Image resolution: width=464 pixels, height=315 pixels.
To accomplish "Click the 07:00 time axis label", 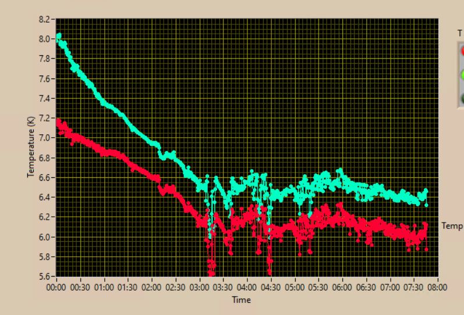I will click(x=390, y=288).
